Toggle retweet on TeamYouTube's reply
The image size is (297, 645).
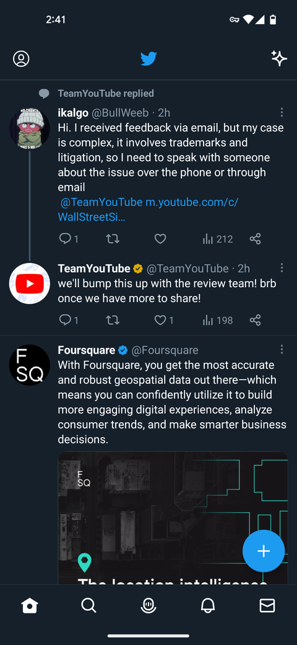113,320
